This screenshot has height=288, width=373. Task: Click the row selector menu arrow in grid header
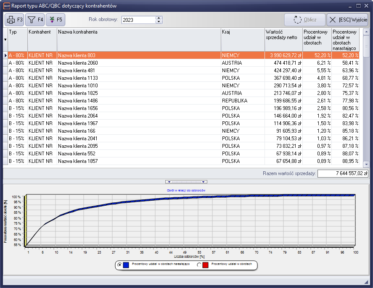pos(5,39)
